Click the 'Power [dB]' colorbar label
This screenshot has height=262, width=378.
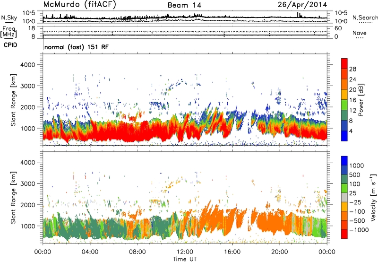(x=361, y=100)
